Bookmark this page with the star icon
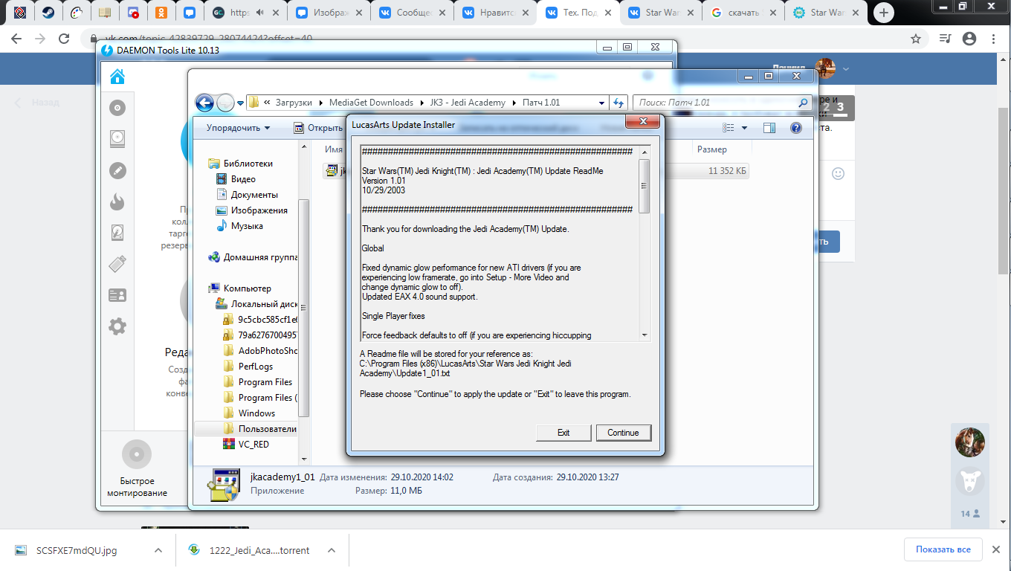1011x571 pixels. click(916, 39)
